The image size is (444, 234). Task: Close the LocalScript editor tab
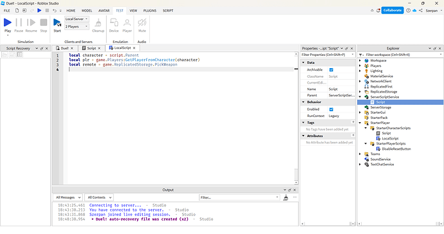pos(134,48)
